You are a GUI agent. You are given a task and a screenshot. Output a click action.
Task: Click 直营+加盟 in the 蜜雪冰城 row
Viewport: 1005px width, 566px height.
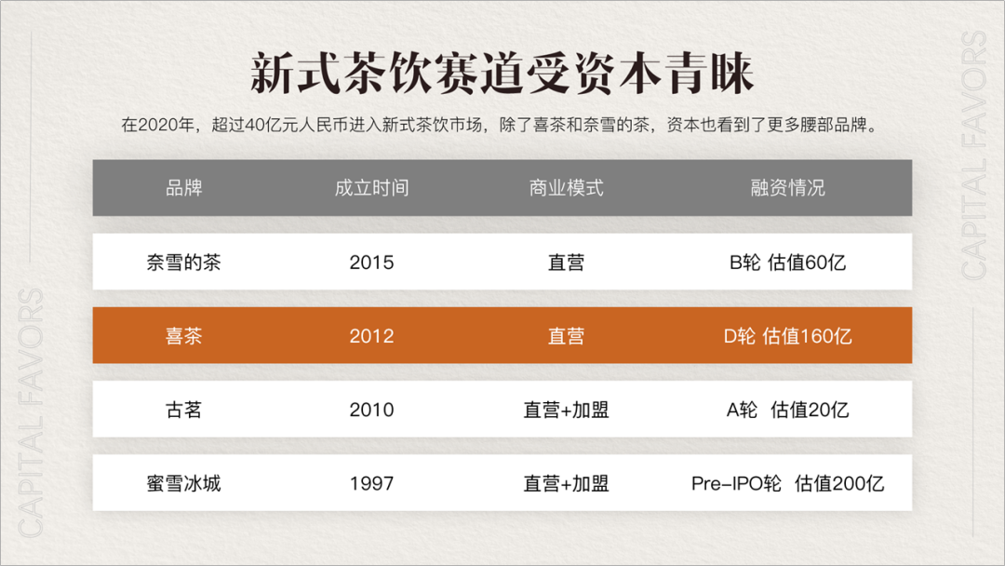(x=566, y=483)
